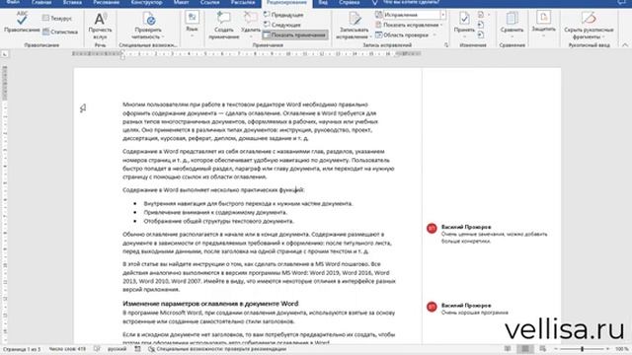Click the horizontal ruler indent marker
Screen dimensions: 632x355
pos(122,55)
